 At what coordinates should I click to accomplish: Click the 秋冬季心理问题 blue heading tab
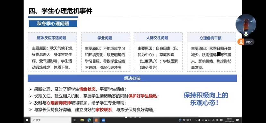53,24
